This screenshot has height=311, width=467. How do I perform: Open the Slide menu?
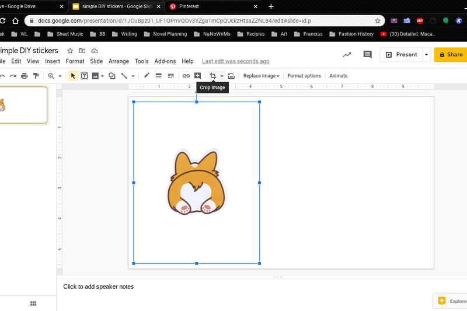pos(96,61)
